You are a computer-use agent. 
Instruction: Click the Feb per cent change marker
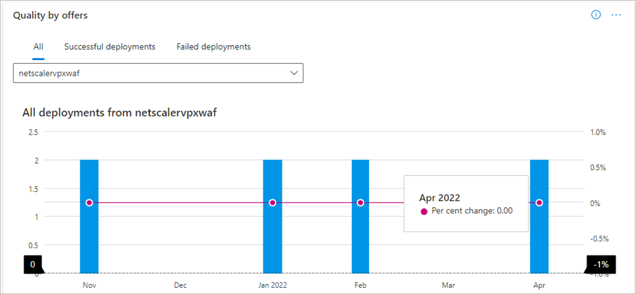coord(361,202)
